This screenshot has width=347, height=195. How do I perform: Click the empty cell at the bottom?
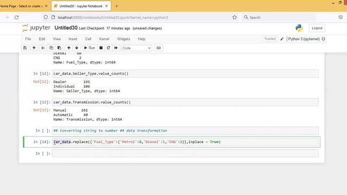coord(185,153)
